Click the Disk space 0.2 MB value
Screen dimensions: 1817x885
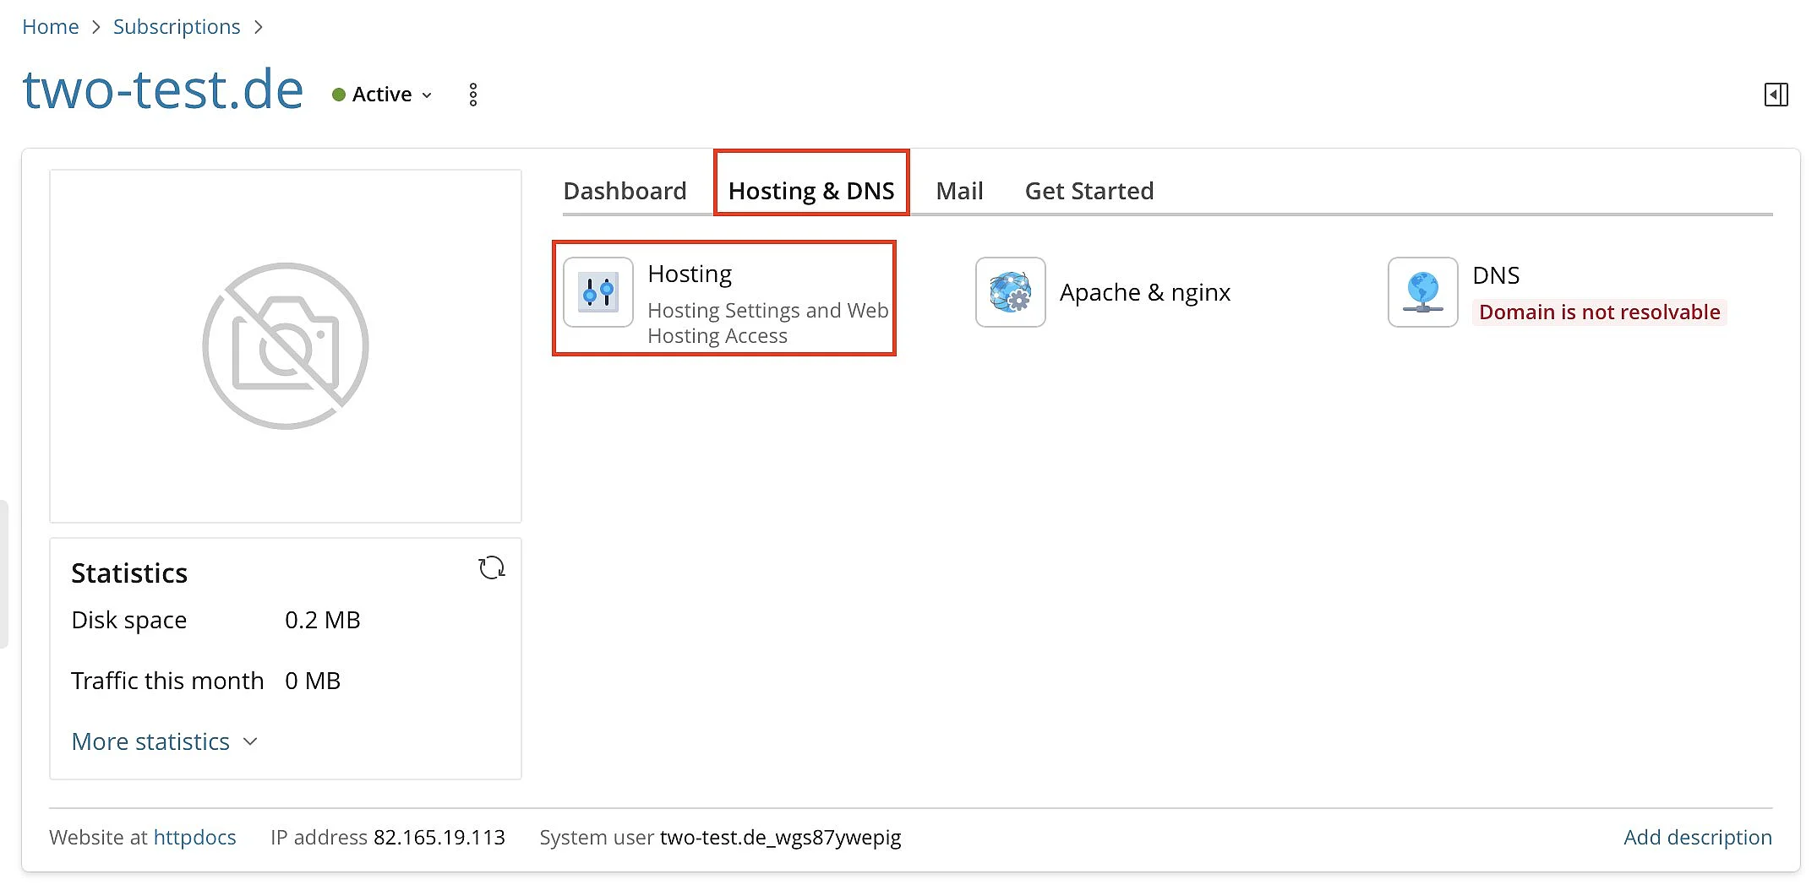(x=323, y=620)
